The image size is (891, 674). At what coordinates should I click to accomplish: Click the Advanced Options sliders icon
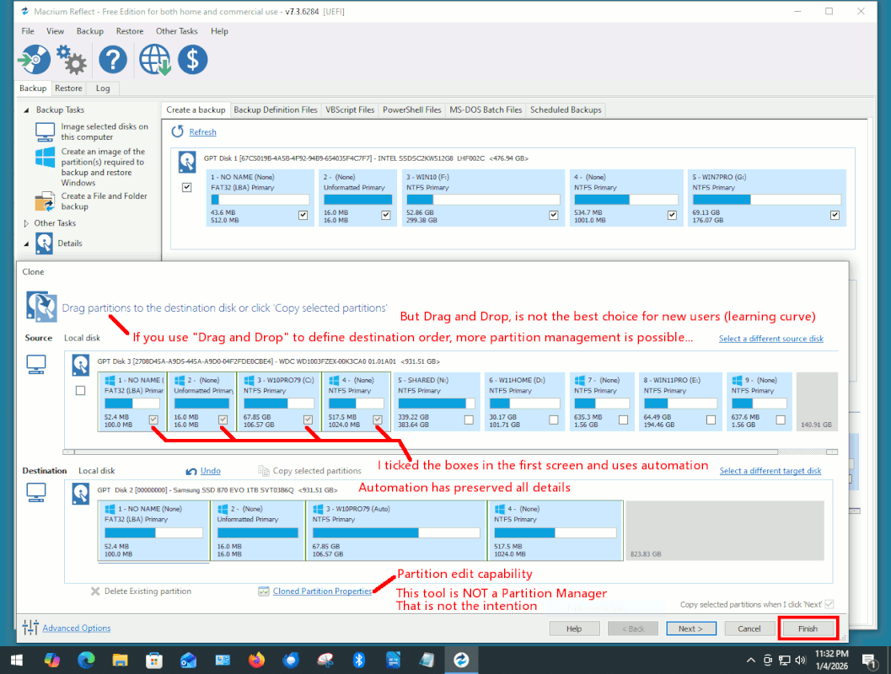coord(30,628)
